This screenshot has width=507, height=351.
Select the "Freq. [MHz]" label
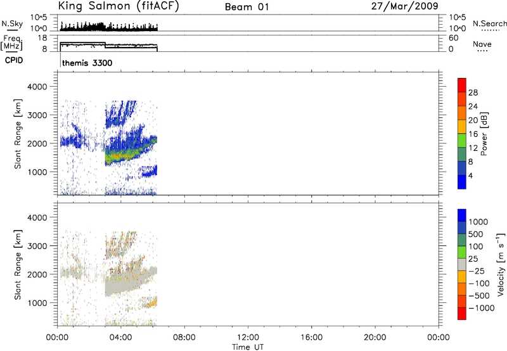click(x=11, y=43)
